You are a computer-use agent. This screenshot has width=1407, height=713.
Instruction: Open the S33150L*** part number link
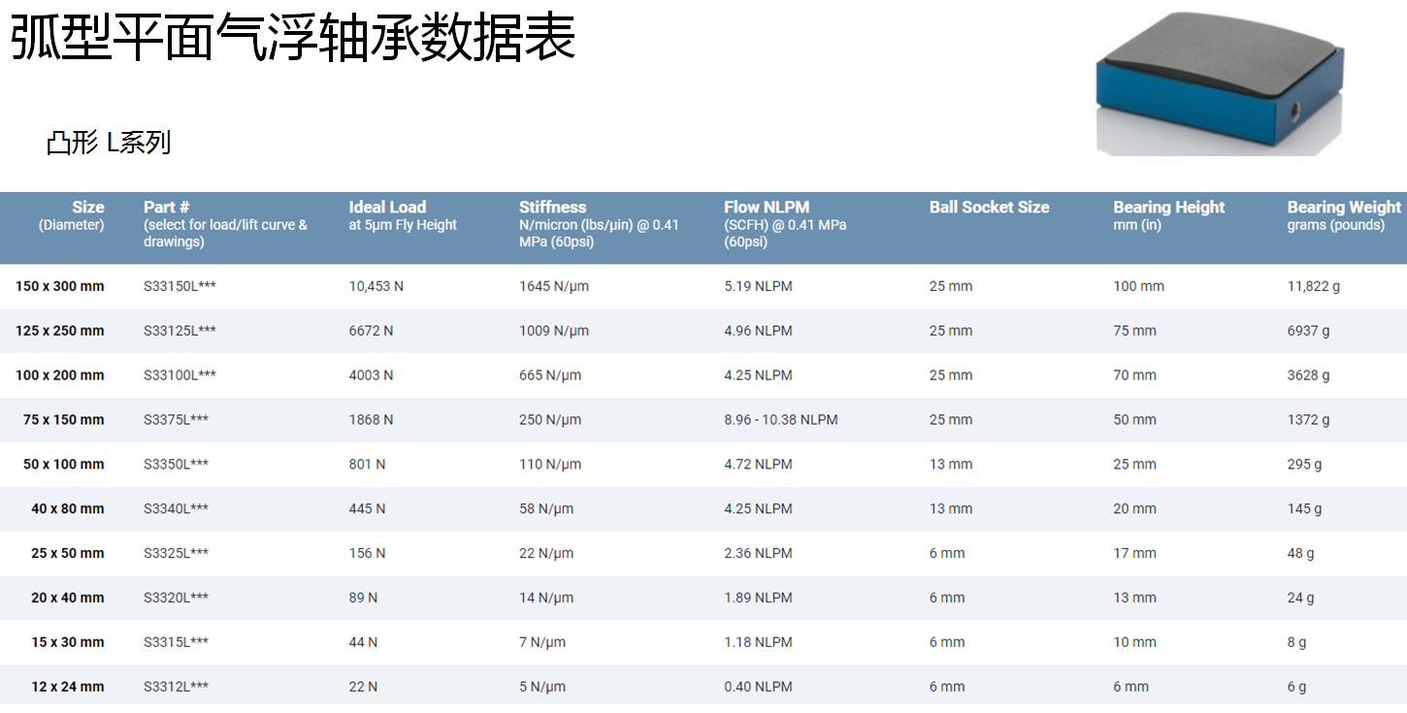180,286
